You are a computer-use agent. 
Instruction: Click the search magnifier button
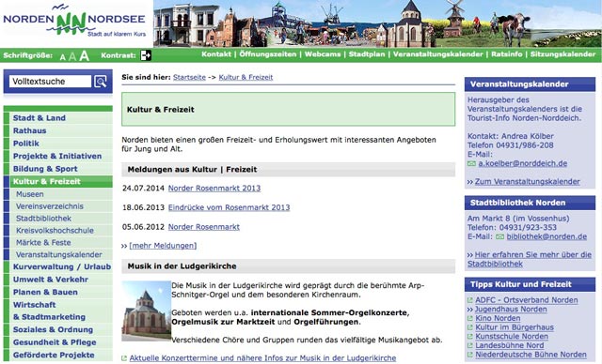[101, 82]
